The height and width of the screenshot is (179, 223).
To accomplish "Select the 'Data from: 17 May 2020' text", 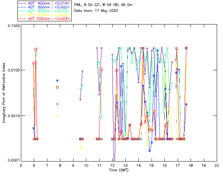I will click(x=96, y=11).
